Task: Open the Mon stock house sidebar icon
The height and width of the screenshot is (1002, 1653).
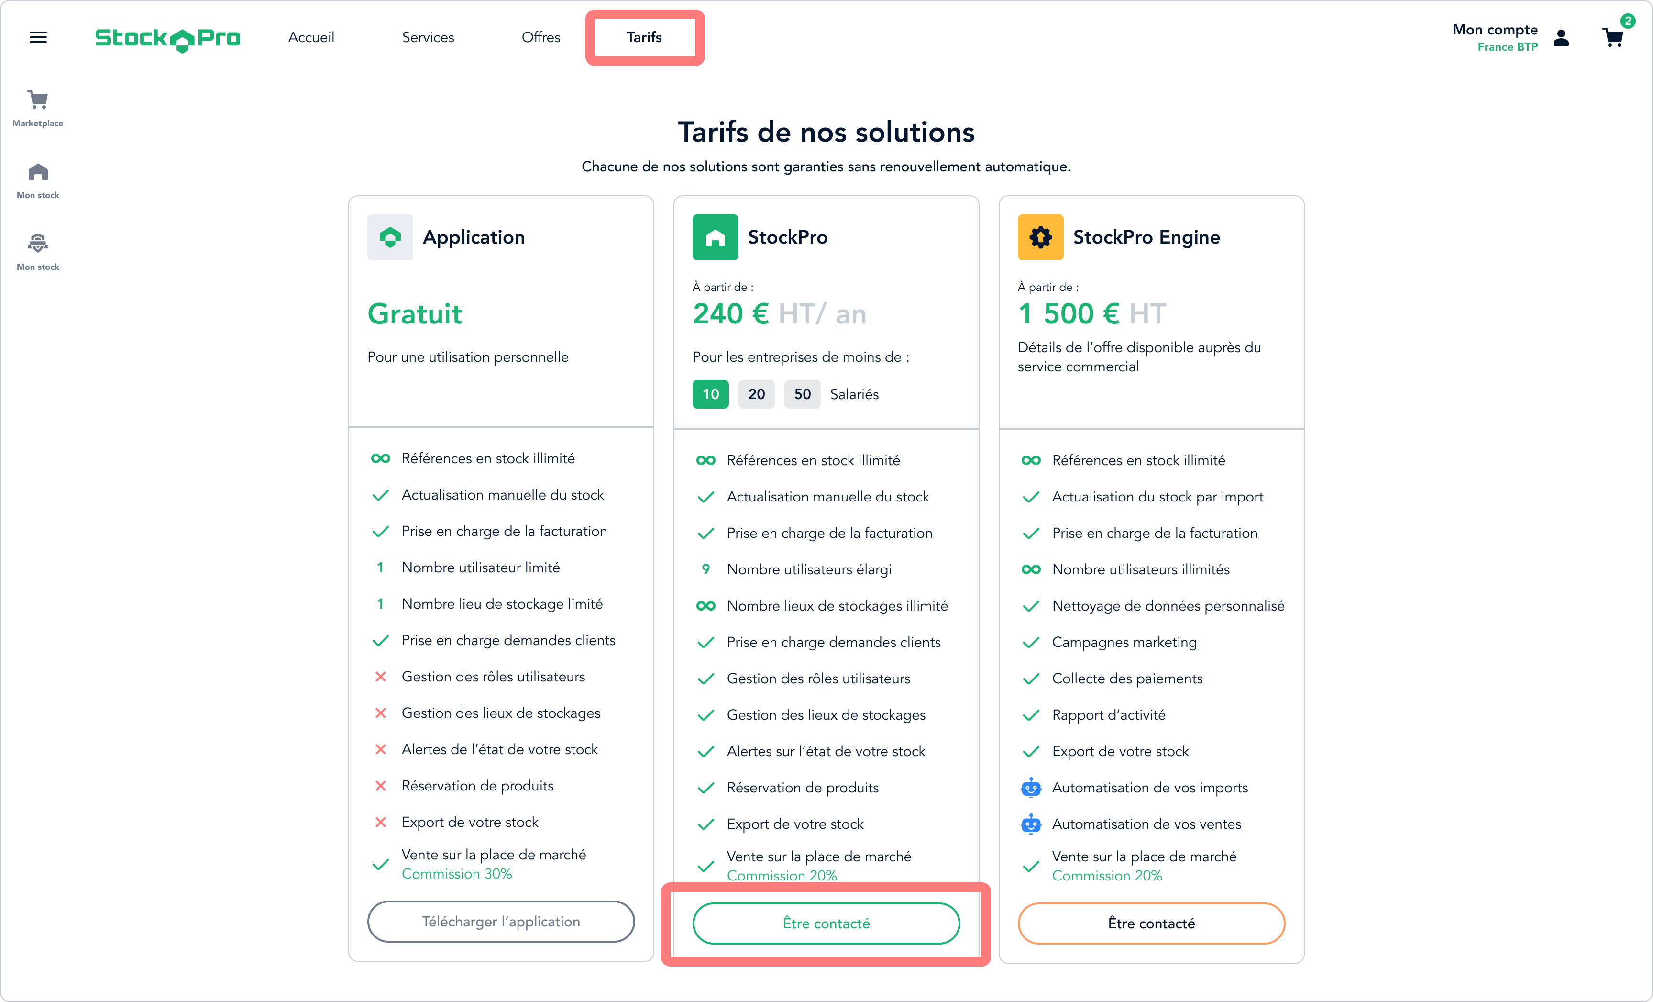Action: coord(38,172)
